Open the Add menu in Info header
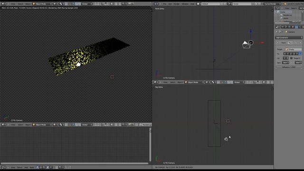The image size is (304, 171). [170, 4]
